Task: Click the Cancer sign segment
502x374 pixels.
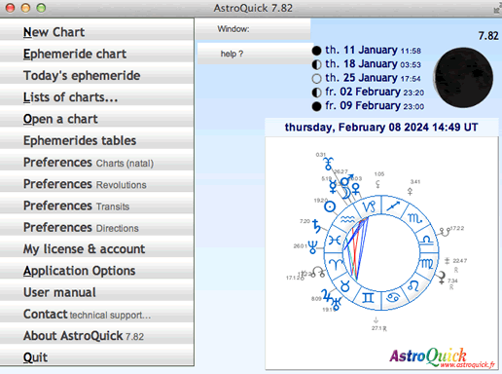Action: point(393,297)
